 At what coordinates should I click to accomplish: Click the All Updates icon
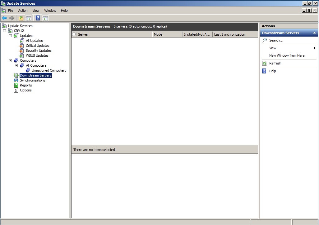pyautogui.click(x=22, y=41)
